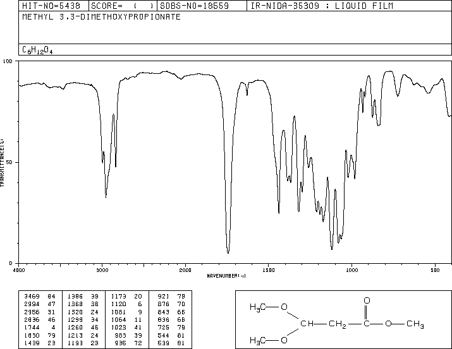Click the carbonyl O atom in the structure
452x349 pixels.
tap(367, 300)
